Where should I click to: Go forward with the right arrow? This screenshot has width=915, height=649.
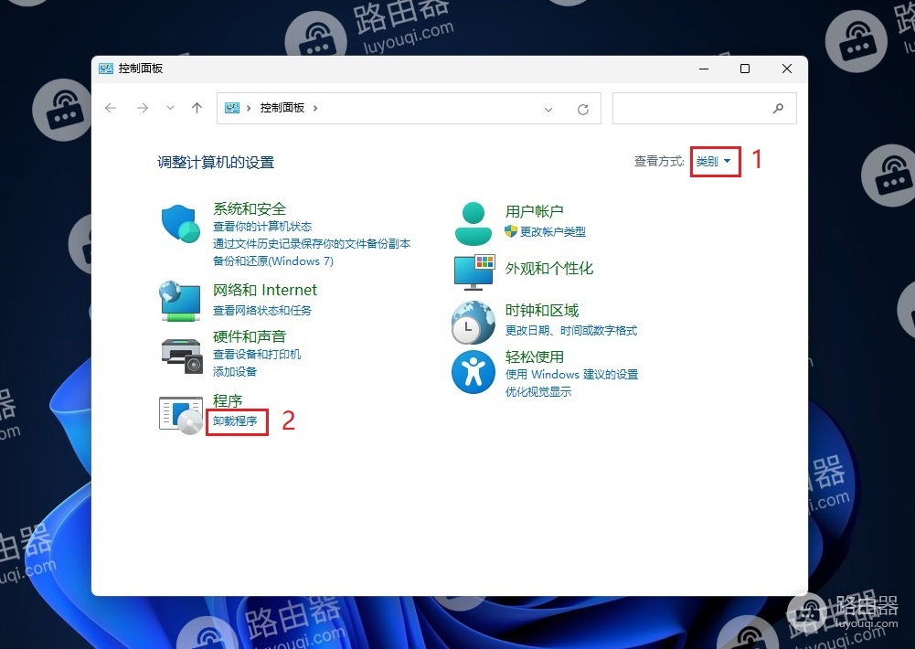(143, 108)
